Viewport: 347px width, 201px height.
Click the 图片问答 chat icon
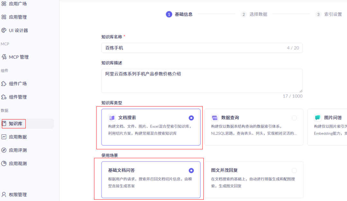tap(317, 118)
